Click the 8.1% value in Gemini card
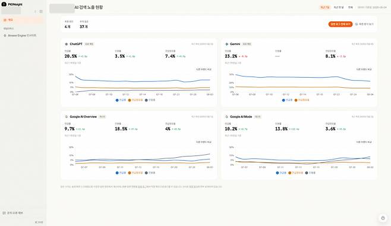This screenshot has height=226, width=391. tap(330, 56)
